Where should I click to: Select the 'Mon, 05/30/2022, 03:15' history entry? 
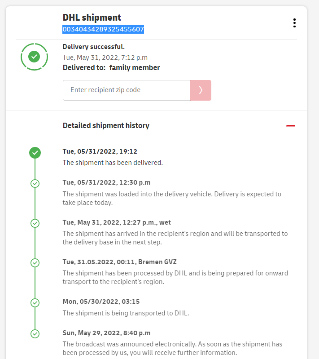pos(101,301)
